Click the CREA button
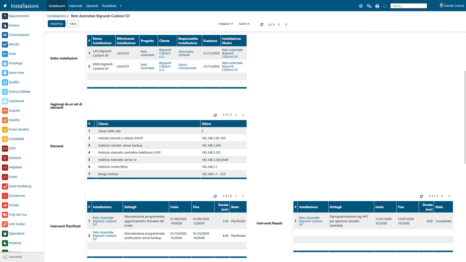The width and height of the screenshot is (466, 262). pos(73,24)
